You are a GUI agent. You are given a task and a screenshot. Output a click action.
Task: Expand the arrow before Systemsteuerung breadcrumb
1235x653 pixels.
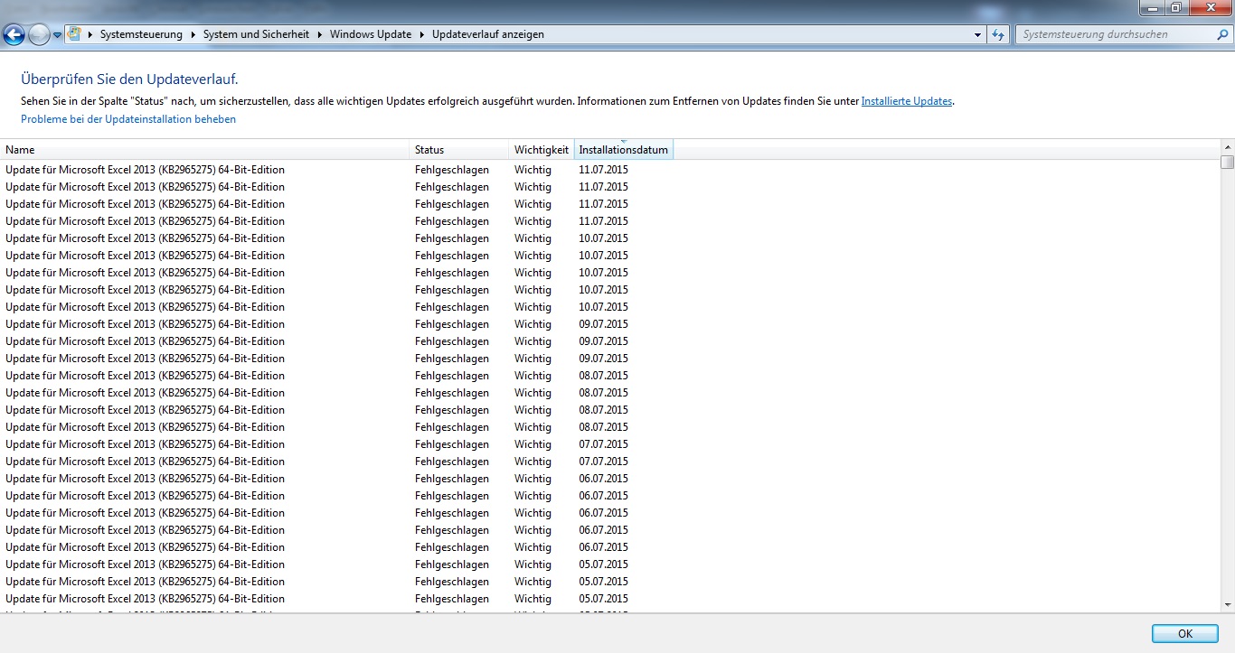click(x=90, y=34)
